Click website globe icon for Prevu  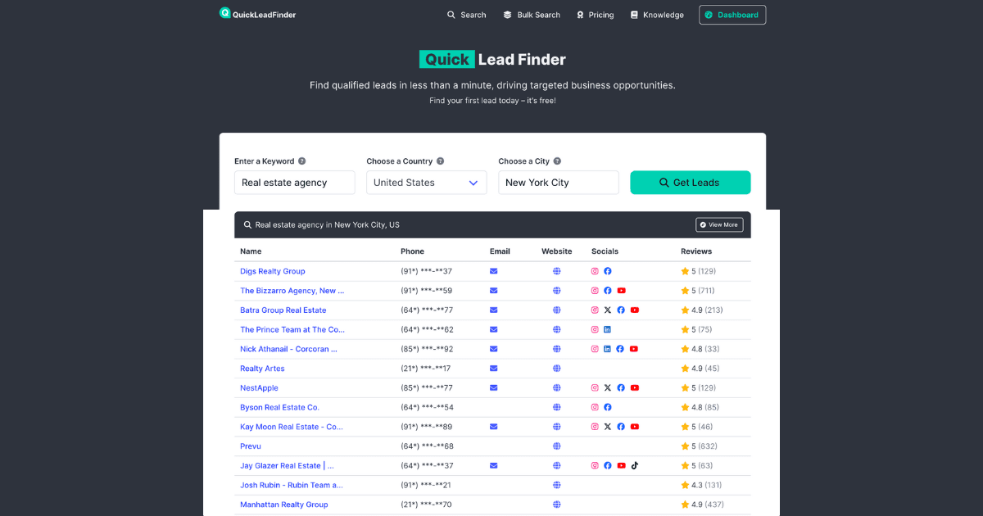point(557,446)
